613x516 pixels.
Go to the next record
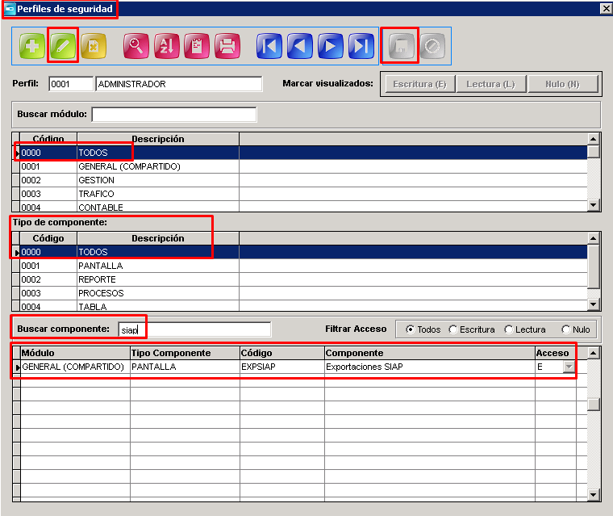pyautogui.click(x=331, y=46)
